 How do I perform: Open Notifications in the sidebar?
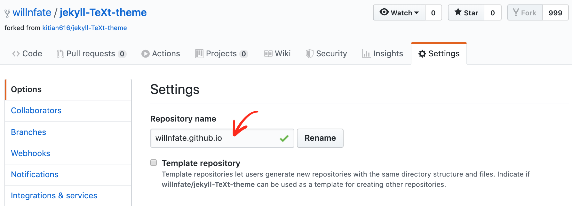[68, 175]
